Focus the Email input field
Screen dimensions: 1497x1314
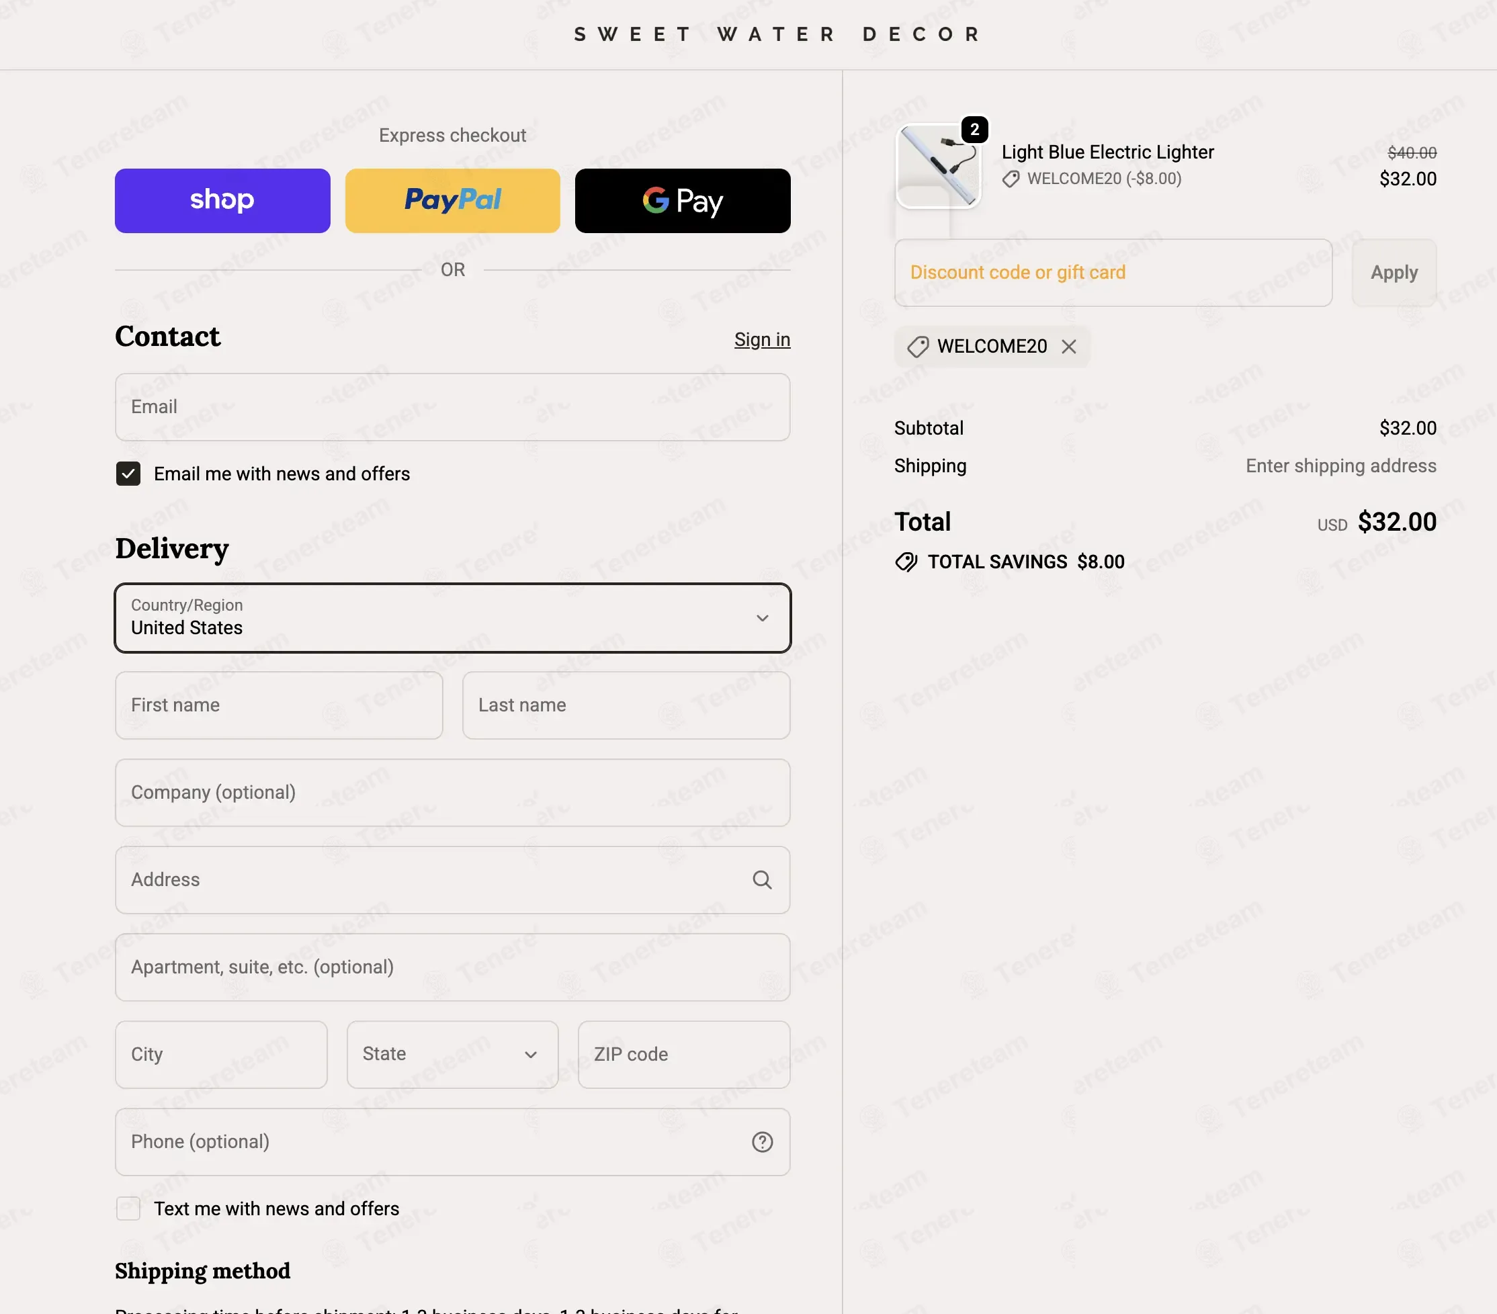pyautogui.click(x=453, y=407)
